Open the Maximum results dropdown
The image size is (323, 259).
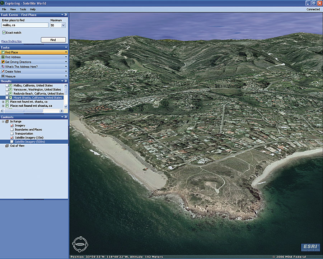pyautogui.click(x=63, y=26)
